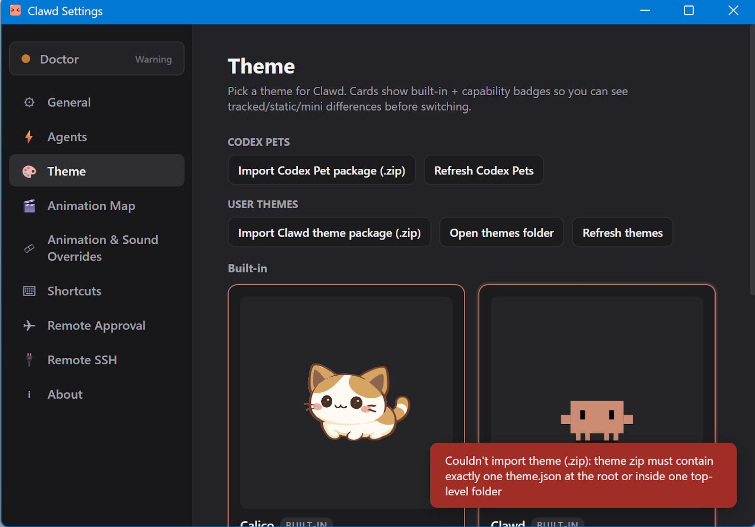
Task: Click the CODEX PETS section heading
Action: point(259,142)
